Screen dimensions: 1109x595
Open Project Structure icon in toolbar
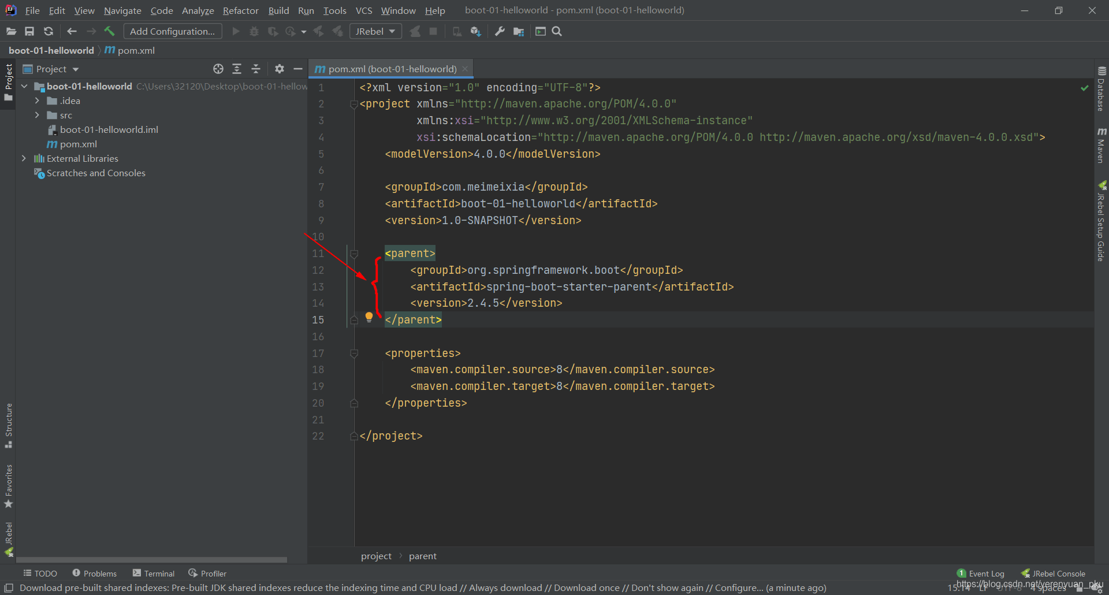519,31
